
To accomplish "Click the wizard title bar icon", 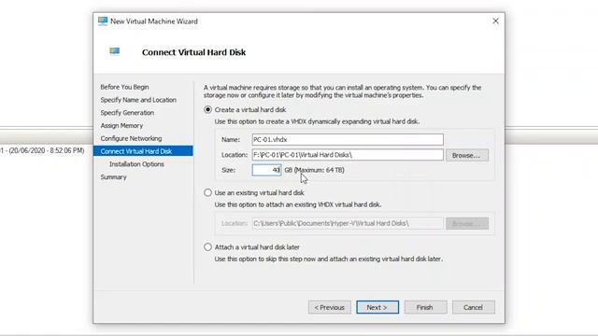I will [x=103, y=21].
